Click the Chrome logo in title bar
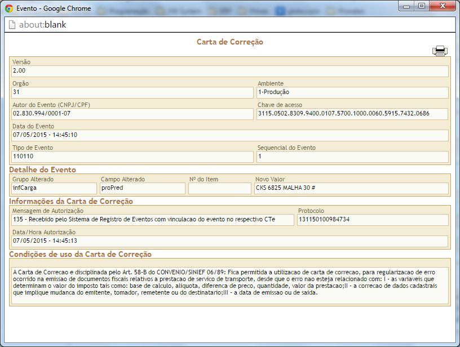The height and width of the screenshot is (347, 460). click(9, 8)
